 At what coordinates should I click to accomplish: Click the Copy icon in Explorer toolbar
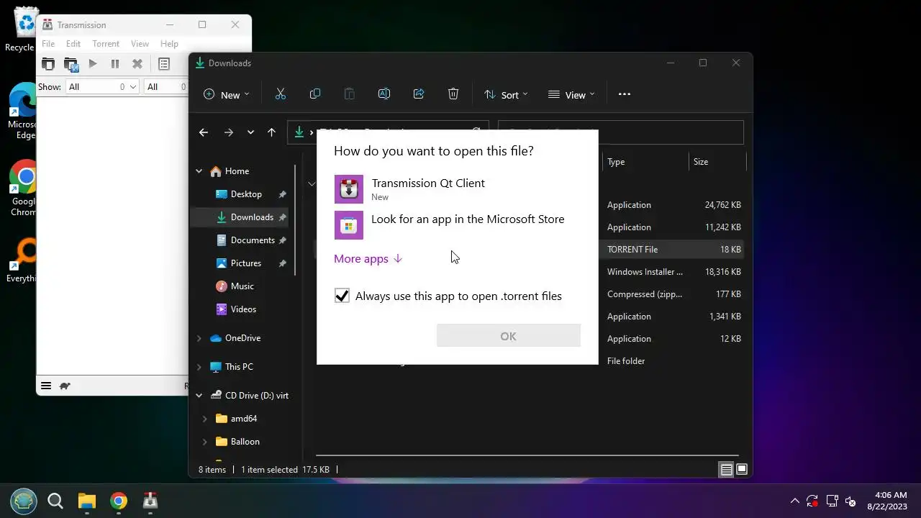pos(314,94)
